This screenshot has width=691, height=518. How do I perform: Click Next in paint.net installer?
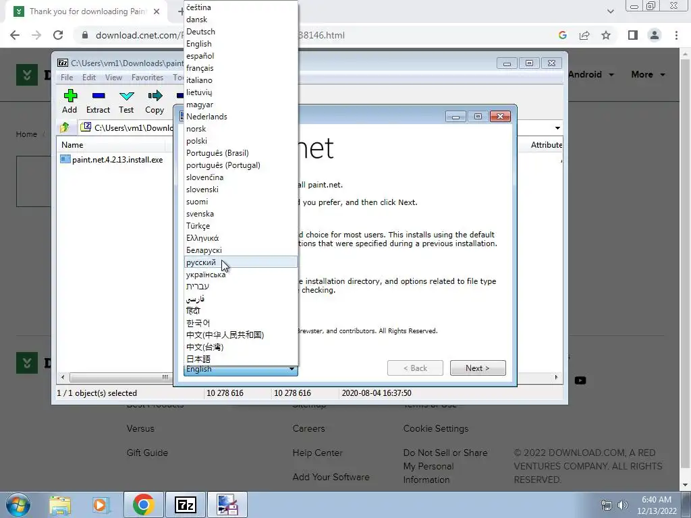(x=478, y=368)
